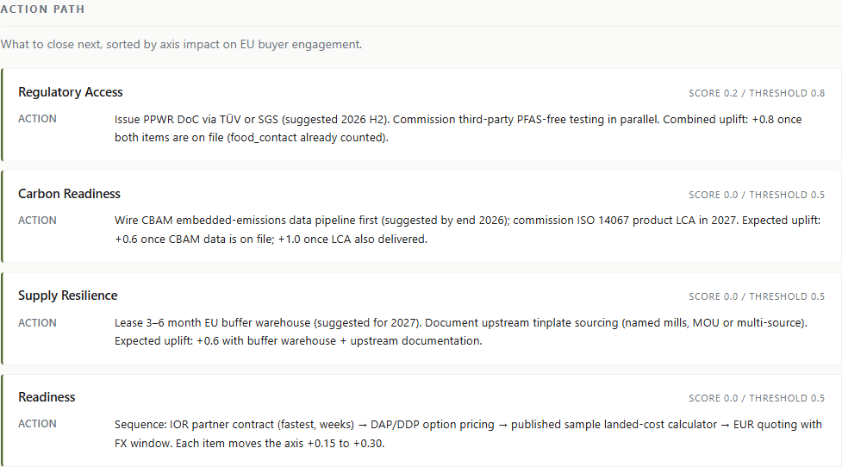Select the CBAM embedded-emissions pipeline action text
The height and width of the screenshot is (467, 842).
click(x=467, y=230)
